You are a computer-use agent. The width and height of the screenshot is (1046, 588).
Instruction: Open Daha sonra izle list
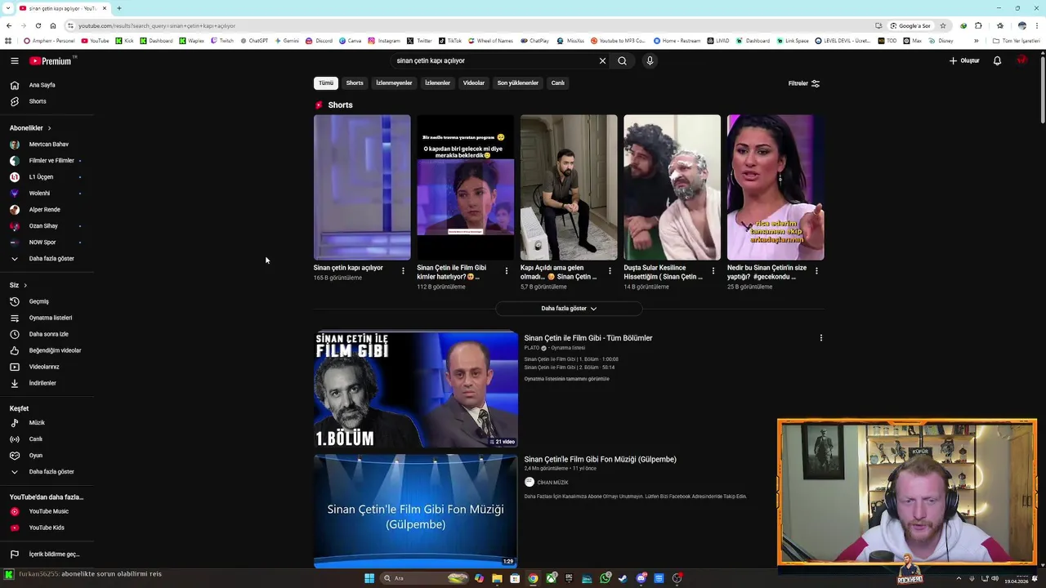47,334
